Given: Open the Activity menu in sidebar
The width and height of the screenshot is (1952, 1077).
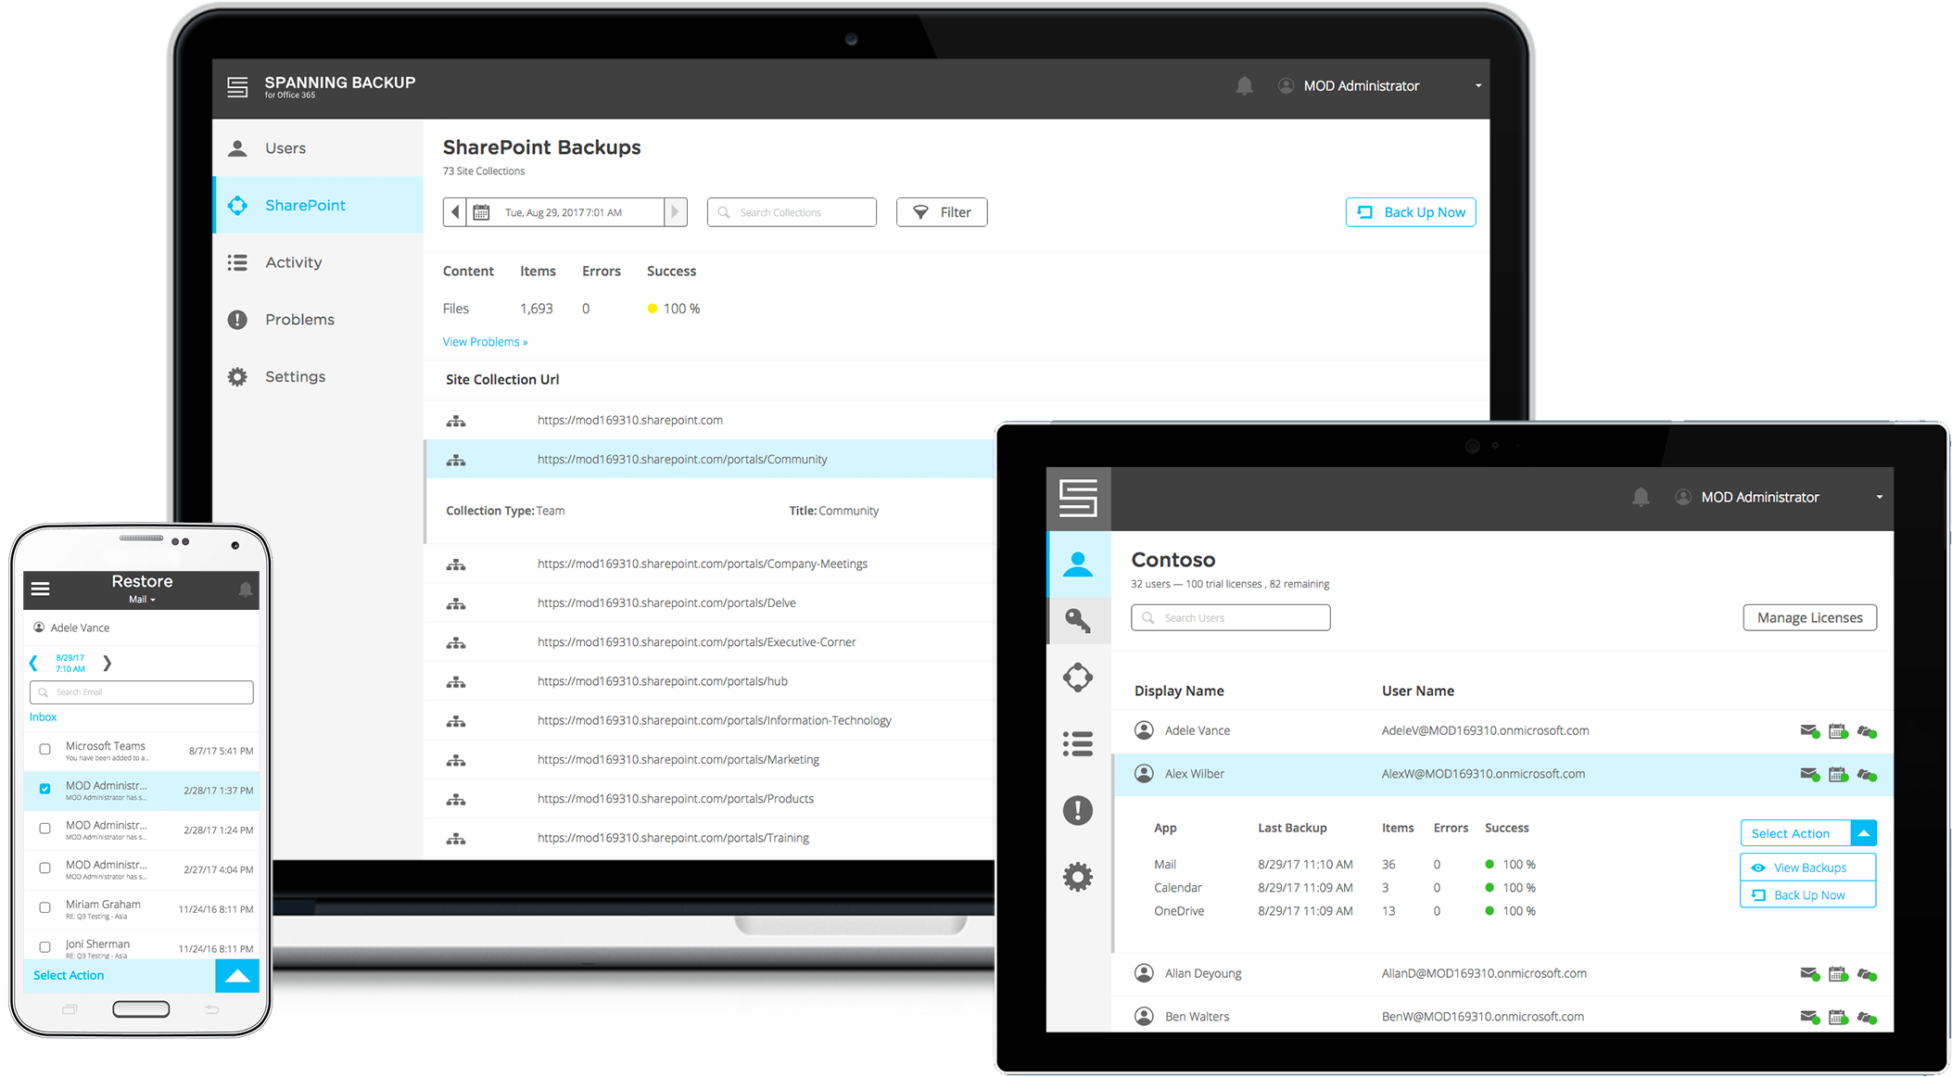Looking at the screenshot, I should (293, 262).
